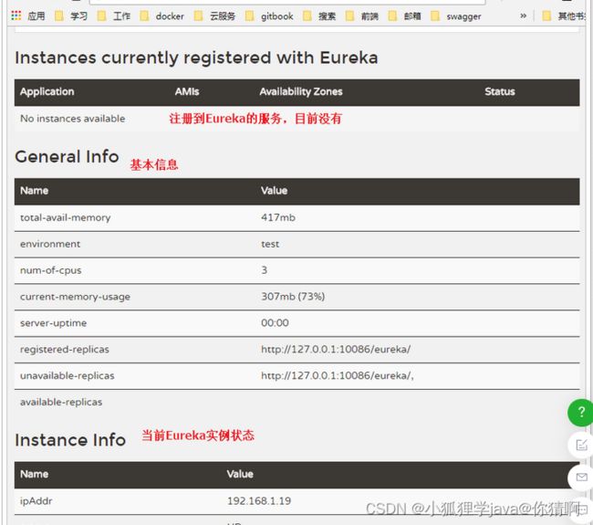Click the environment row name

click(50, 244)
